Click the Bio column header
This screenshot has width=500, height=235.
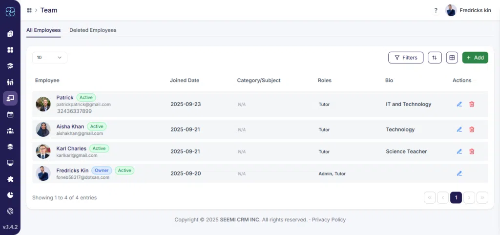389,80
